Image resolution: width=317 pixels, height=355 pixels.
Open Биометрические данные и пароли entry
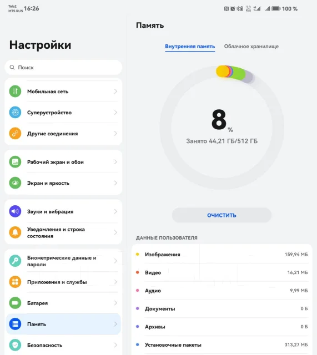[x=63, y=261]
